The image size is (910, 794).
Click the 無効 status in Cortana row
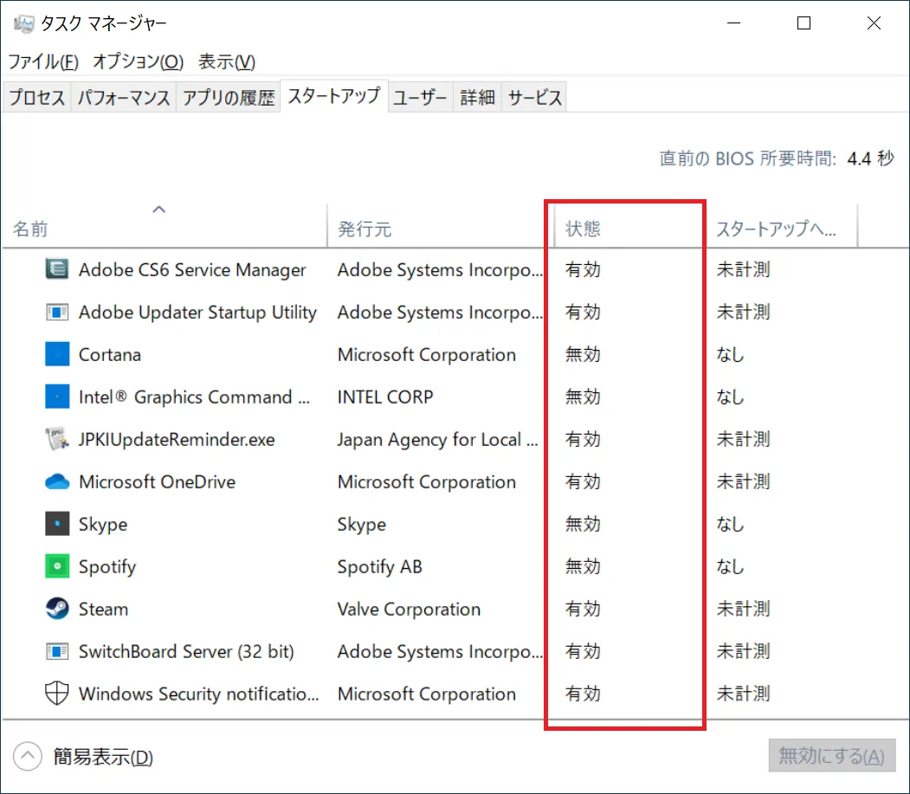583,355
